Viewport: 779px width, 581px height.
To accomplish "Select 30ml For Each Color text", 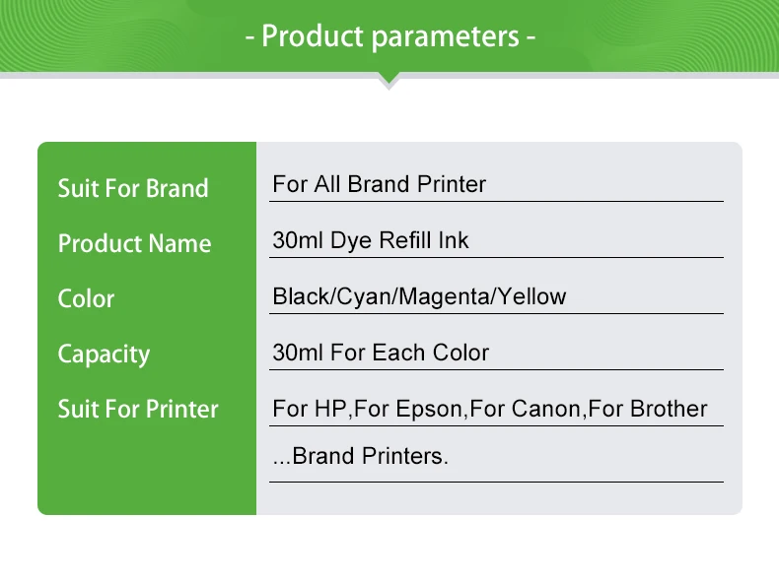I will [381, 353].
